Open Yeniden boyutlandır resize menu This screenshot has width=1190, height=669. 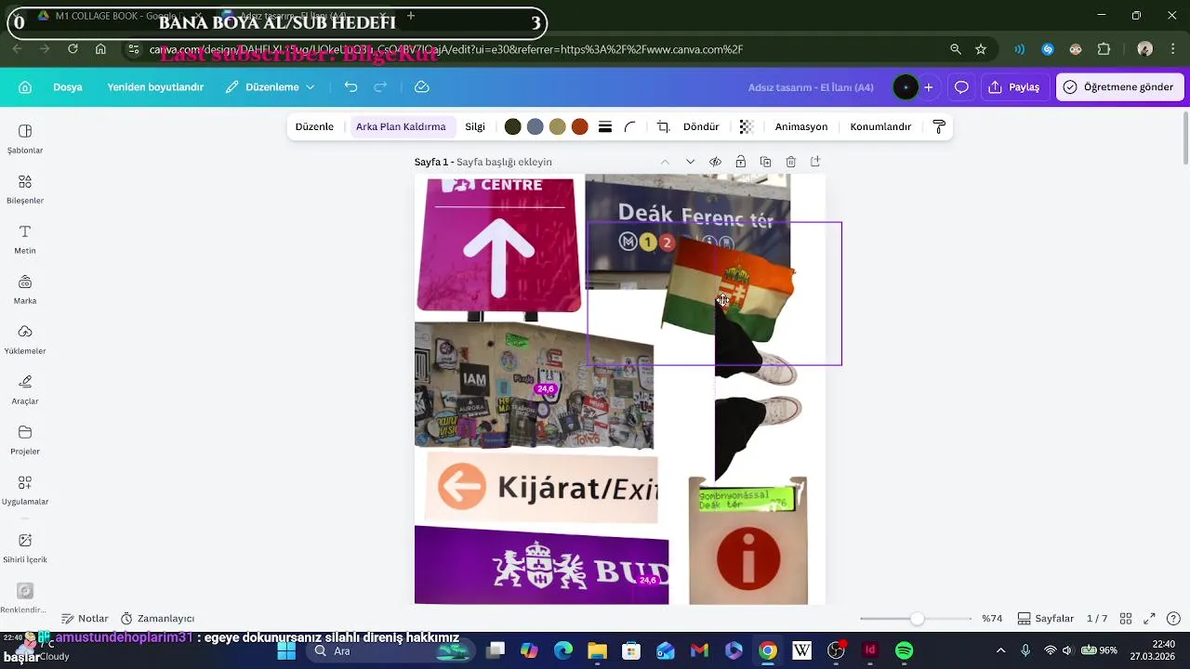tap(155, 86)
